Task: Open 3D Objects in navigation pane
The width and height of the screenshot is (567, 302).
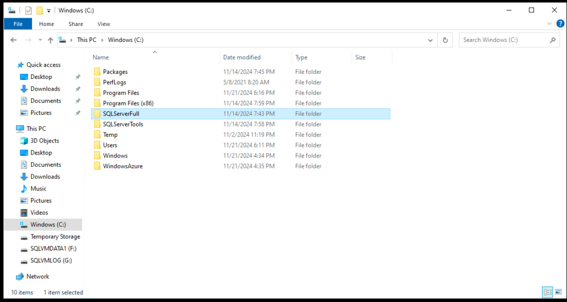Action: pos(44,141)
